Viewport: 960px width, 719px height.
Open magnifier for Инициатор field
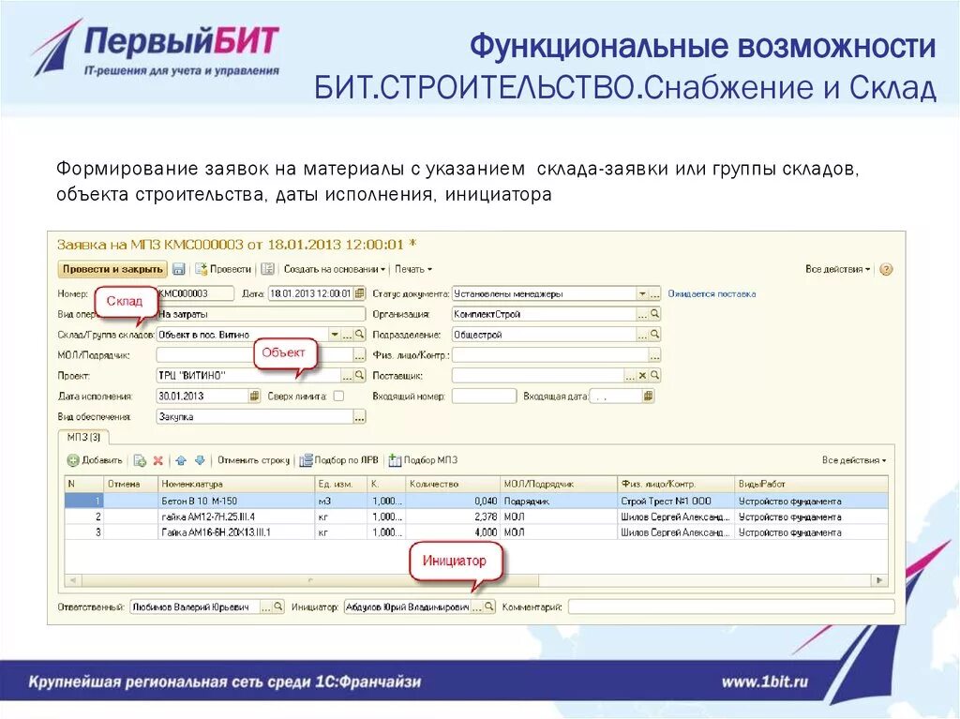tap(489, 607)
